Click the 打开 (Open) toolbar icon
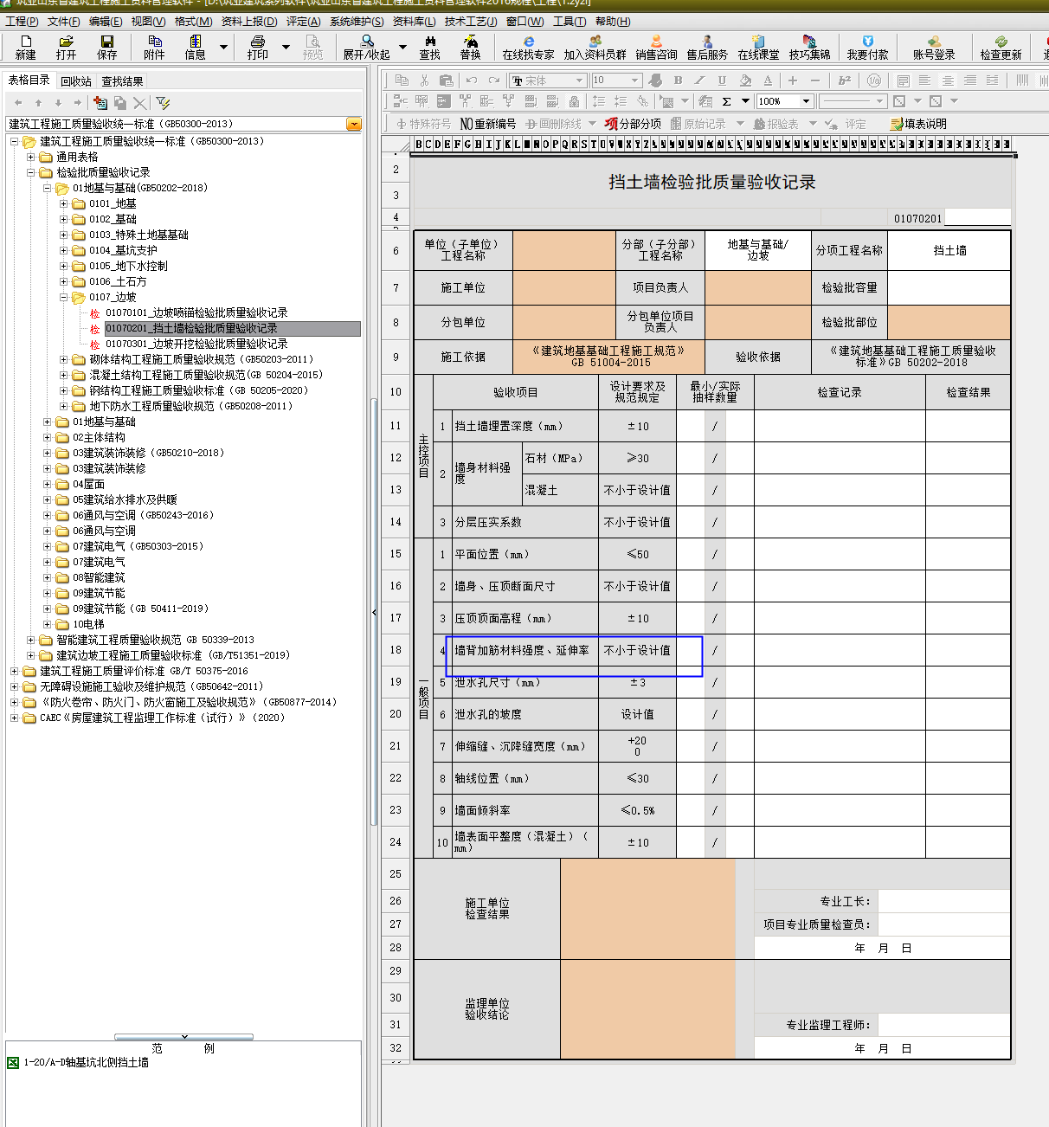 [x=66, y=47]
